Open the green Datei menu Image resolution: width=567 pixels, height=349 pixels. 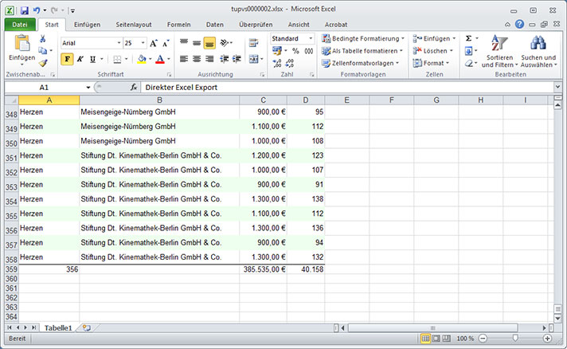pyautogui.click(x=19, y=25)
